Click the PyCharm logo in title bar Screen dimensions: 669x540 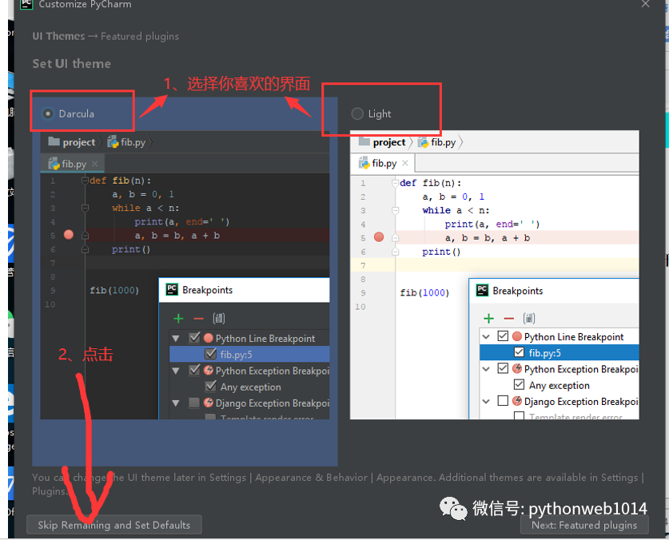tap(26, 4)
